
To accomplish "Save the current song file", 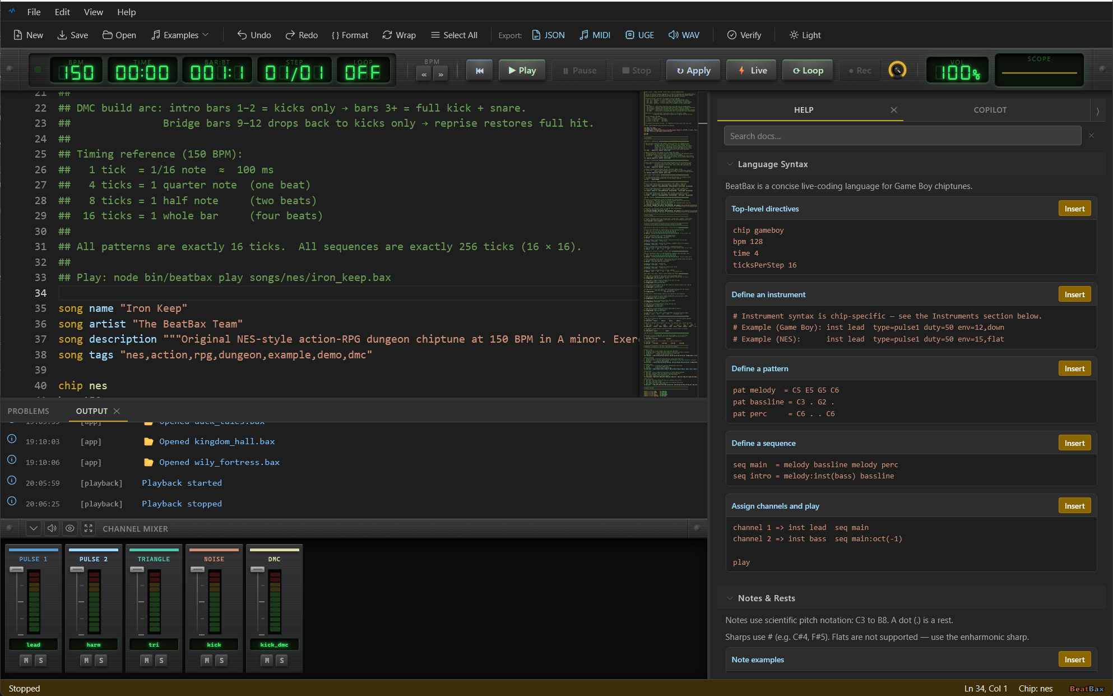I will tap(73, 35).
